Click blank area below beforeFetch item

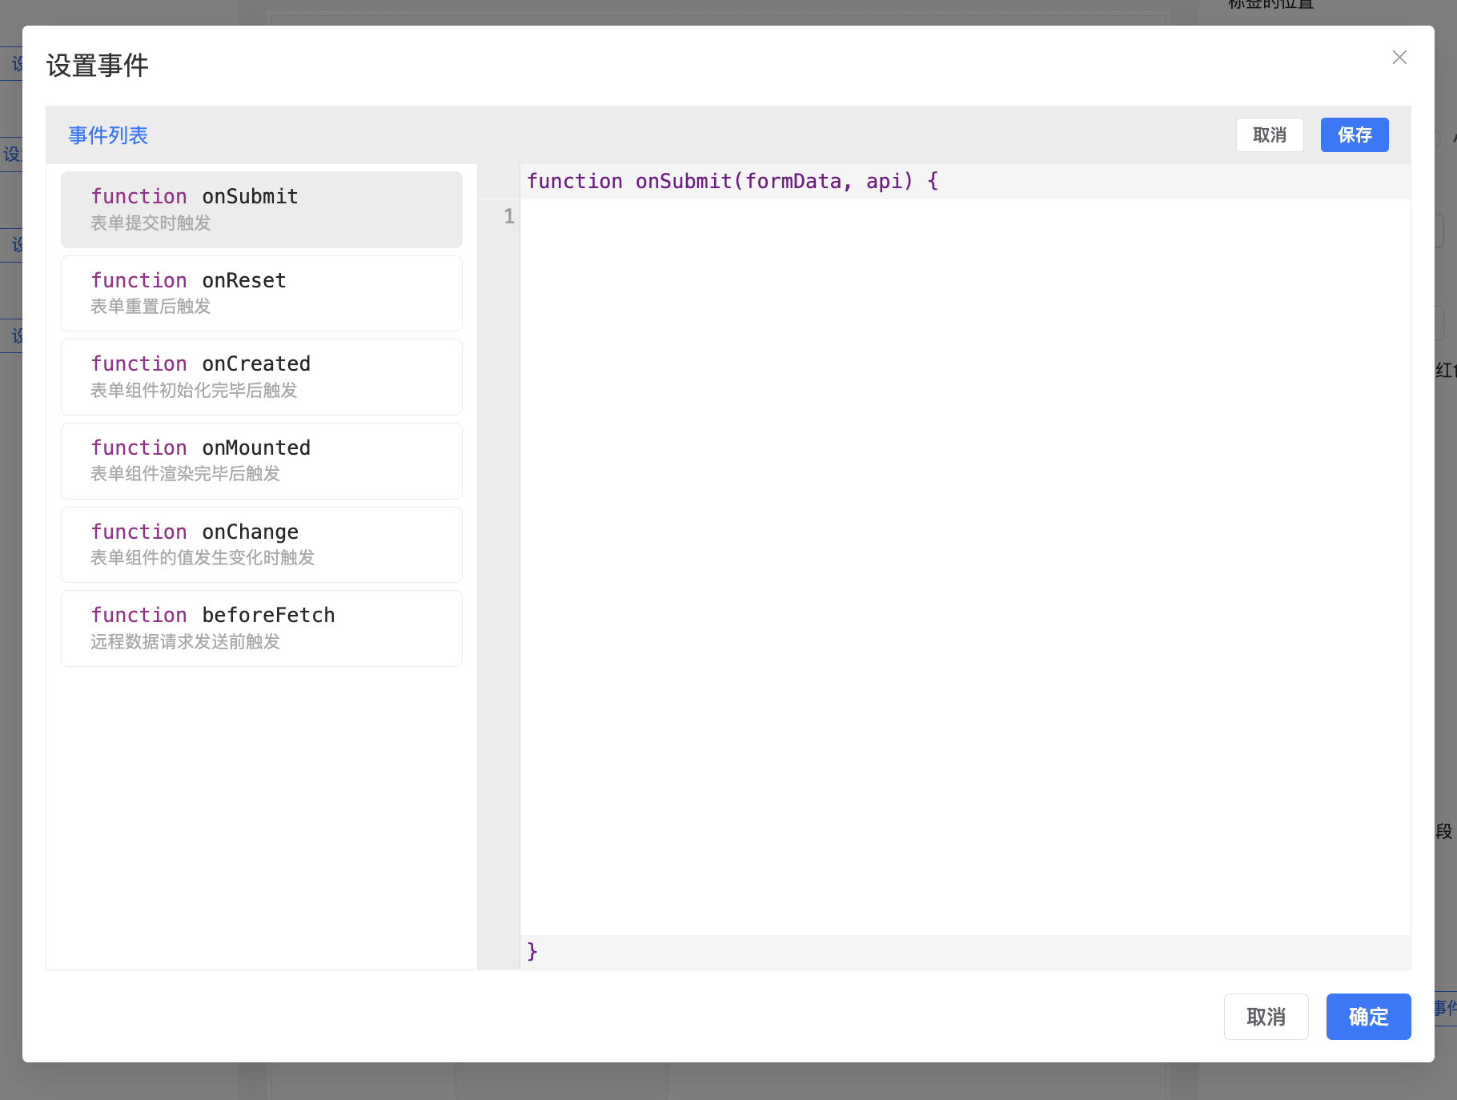pyautogui.click(x=261, y=817)
